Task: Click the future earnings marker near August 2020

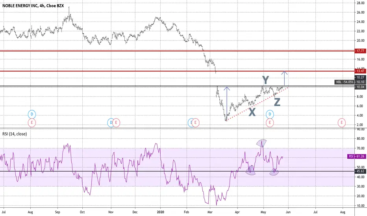Action: [x=341, y=123]
